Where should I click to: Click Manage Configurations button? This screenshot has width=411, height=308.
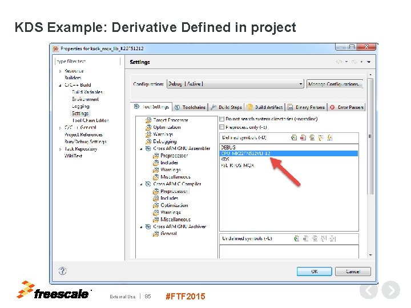(335, 84)
